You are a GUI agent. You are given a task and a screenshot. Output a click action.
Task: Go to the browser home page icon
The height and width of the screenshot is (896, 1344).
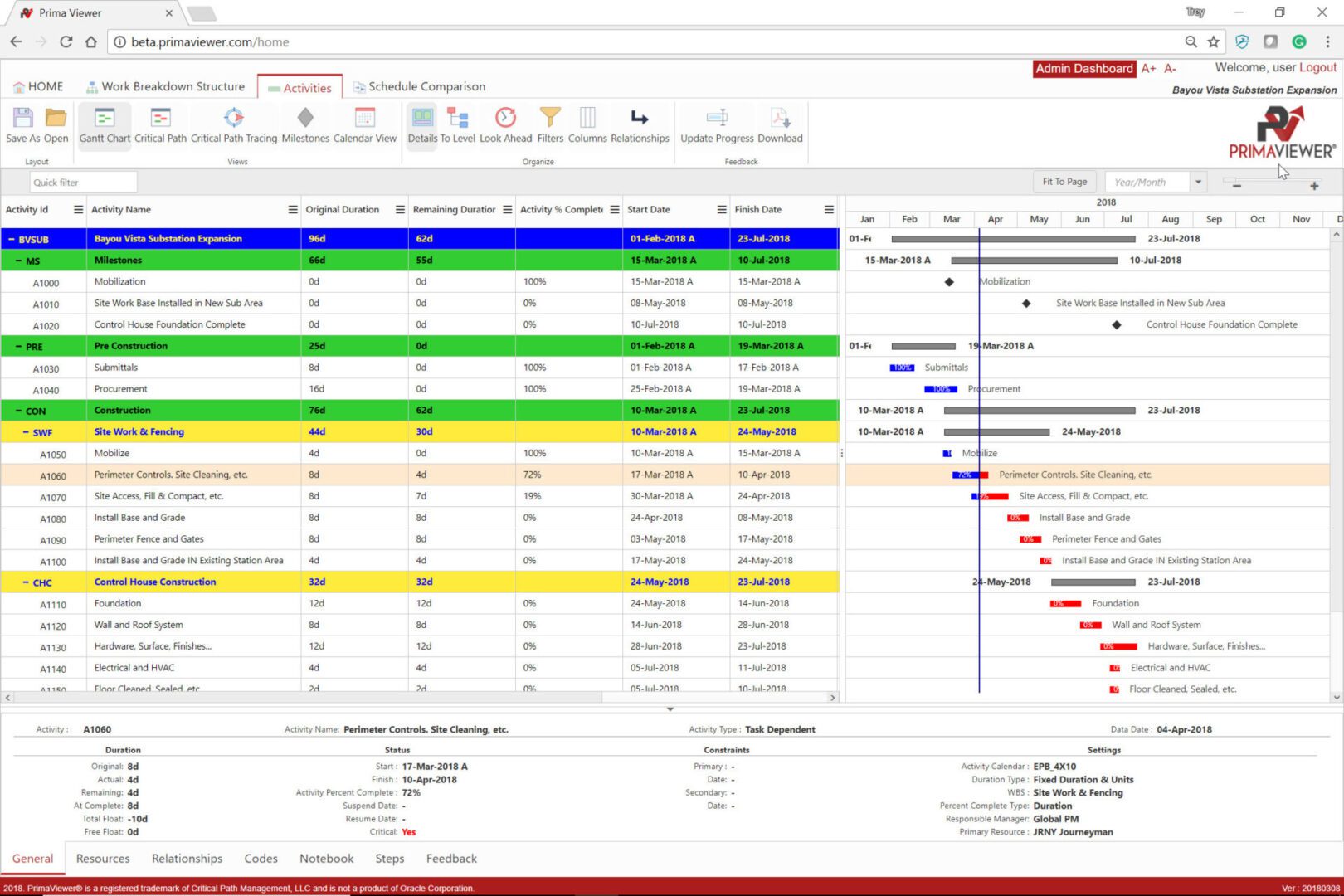click(91, 41)
